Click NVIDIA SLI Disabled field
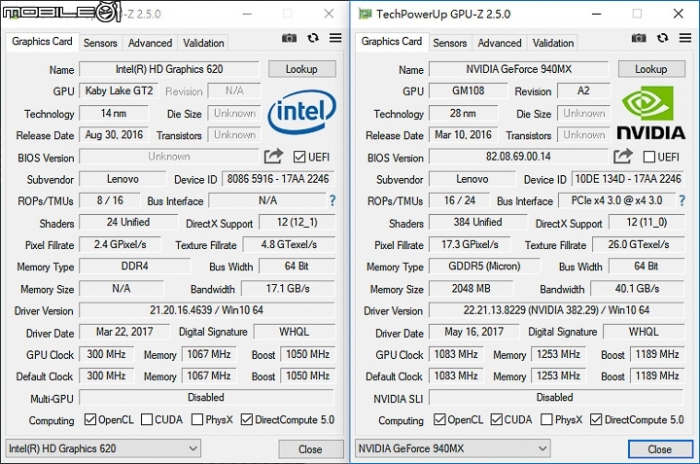 tap(556, 398)
